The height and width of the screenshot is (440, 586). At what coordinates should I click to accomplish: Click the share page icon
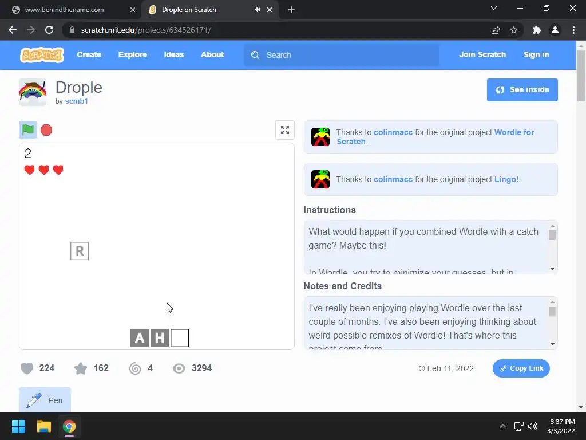(496, 30)
